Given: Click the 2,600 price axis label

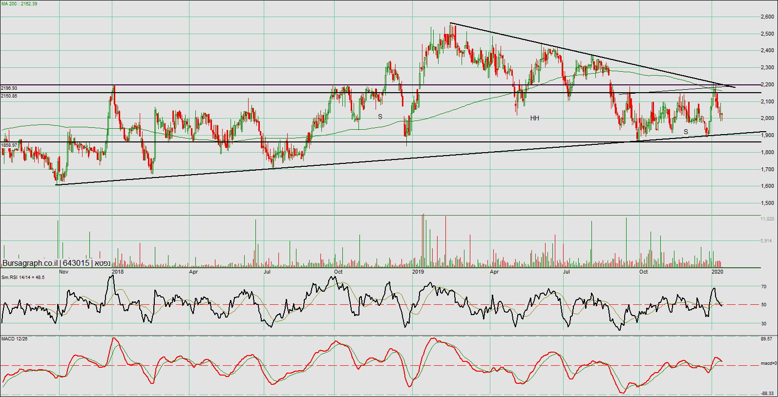Looking at the screenshot, I should click(x=767, y=17).
